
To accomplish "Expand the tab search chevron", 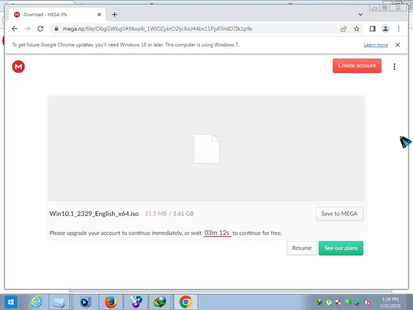I will [x=360, y=15].
